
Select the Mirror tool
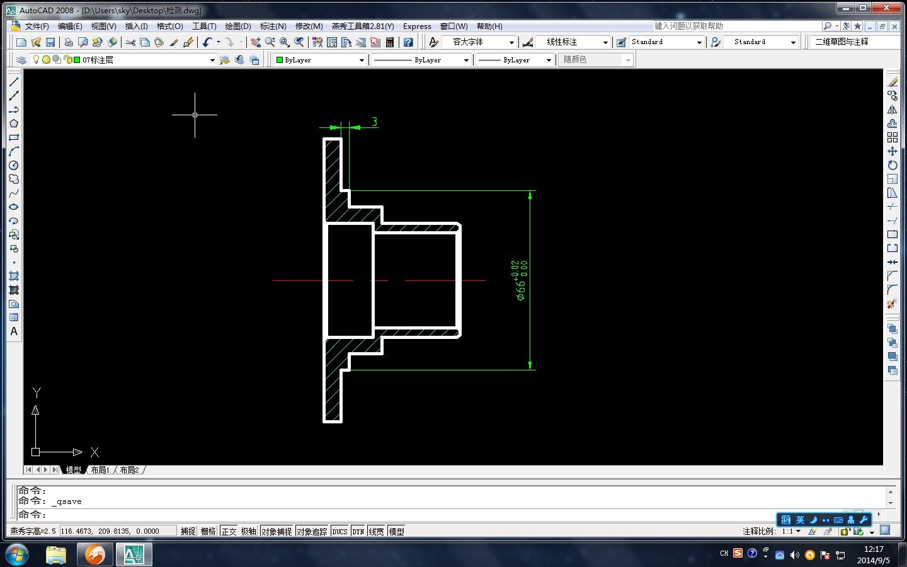tap(893, 110)
